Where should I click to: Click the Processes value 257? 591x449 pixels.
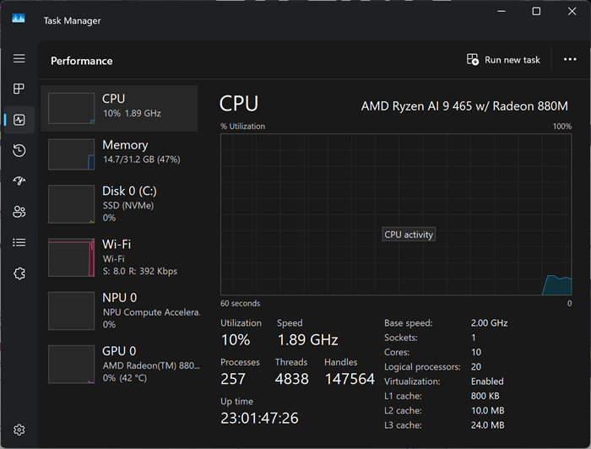coord(233,379)
